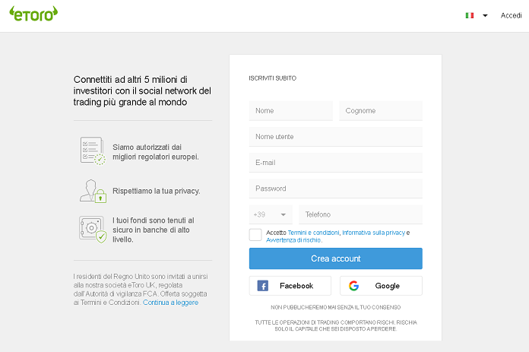Click Accedi in the top bar
Viewport: 529px width, 352px height.
click(x=511, y=15)
